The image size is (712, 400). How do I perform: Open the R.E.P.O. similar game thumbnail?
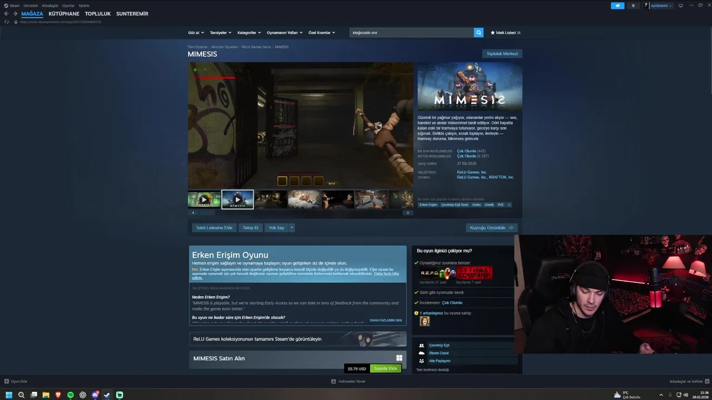[438, 273]
